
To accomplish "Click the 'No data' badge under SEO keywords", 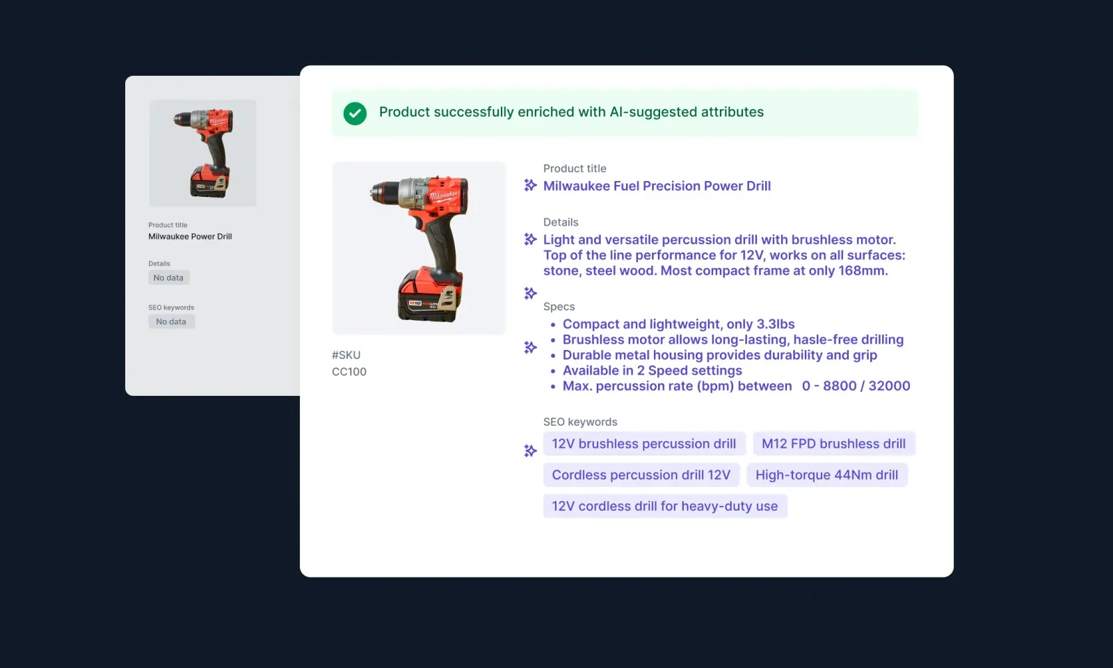I will [x=171, y=321].
